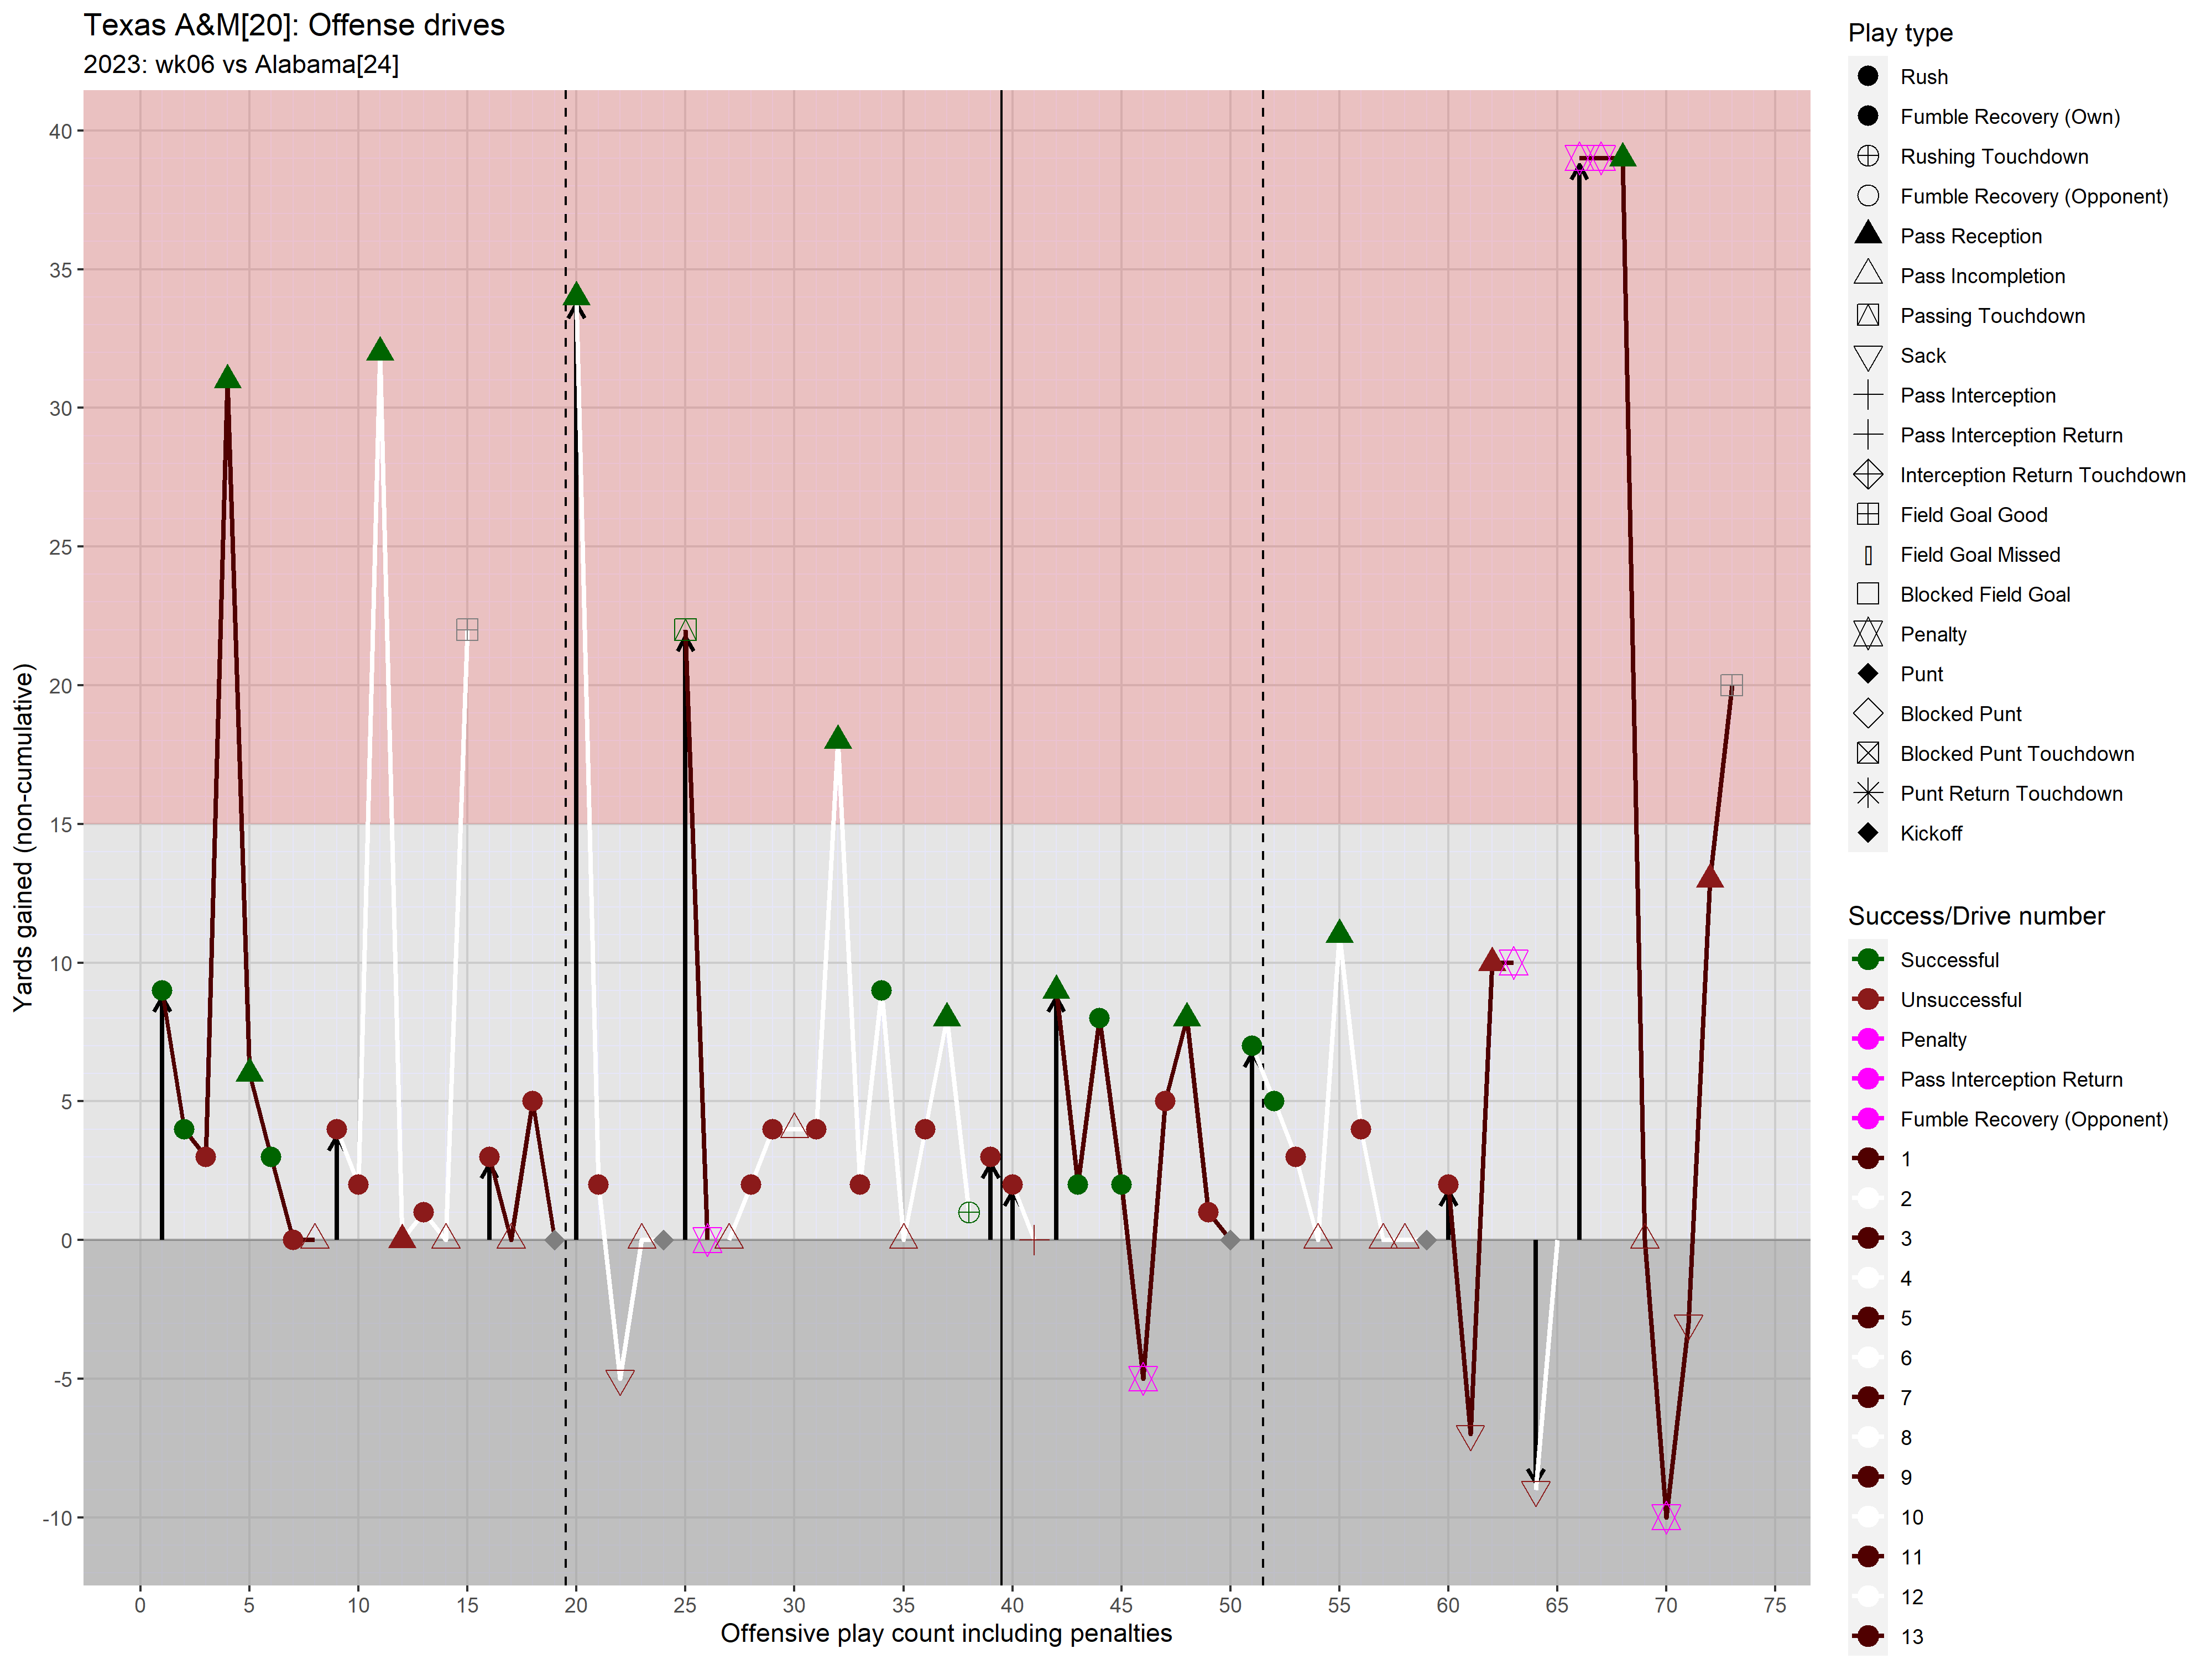Click the field goal good marker at play 15
The height and width of the screenshot is (1659, 2212).
pyautogui.click(x=467, y=629)
